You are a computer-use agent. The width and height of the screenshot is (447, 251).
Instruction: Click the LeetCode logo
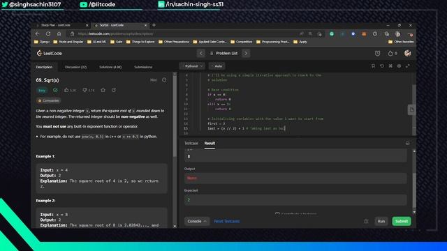[x=49, y=53]
